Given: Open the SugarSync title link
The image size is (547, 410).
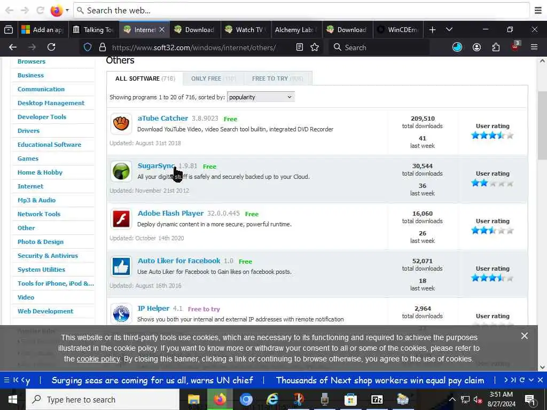Looking at the screenshot, I should point(156,166).
